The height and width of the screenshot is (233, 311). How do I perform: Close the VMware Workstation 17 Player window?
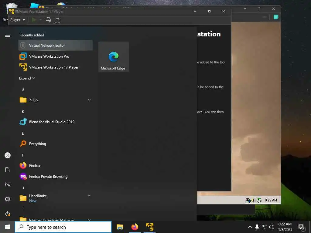pos(224,12)
